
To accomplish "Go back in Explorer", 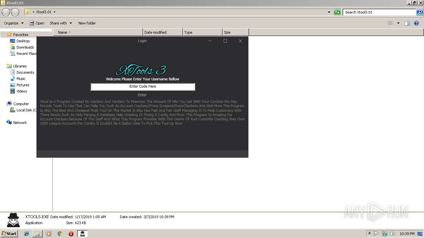I will click(6, 12).
